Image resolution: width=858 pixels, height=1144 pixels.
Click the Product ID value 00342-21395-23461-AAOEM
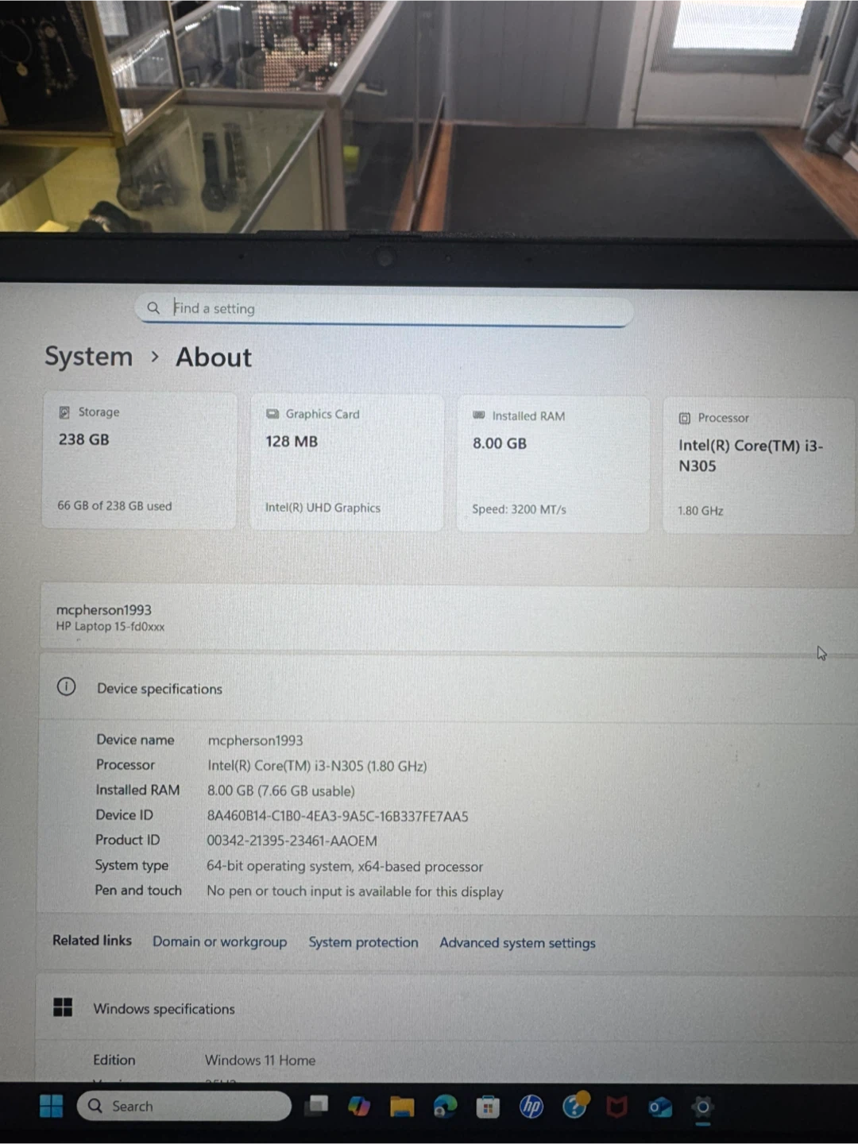(292, 841)
